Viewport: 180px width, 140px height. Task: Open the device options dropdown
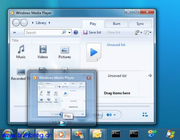tap(138, 33)
